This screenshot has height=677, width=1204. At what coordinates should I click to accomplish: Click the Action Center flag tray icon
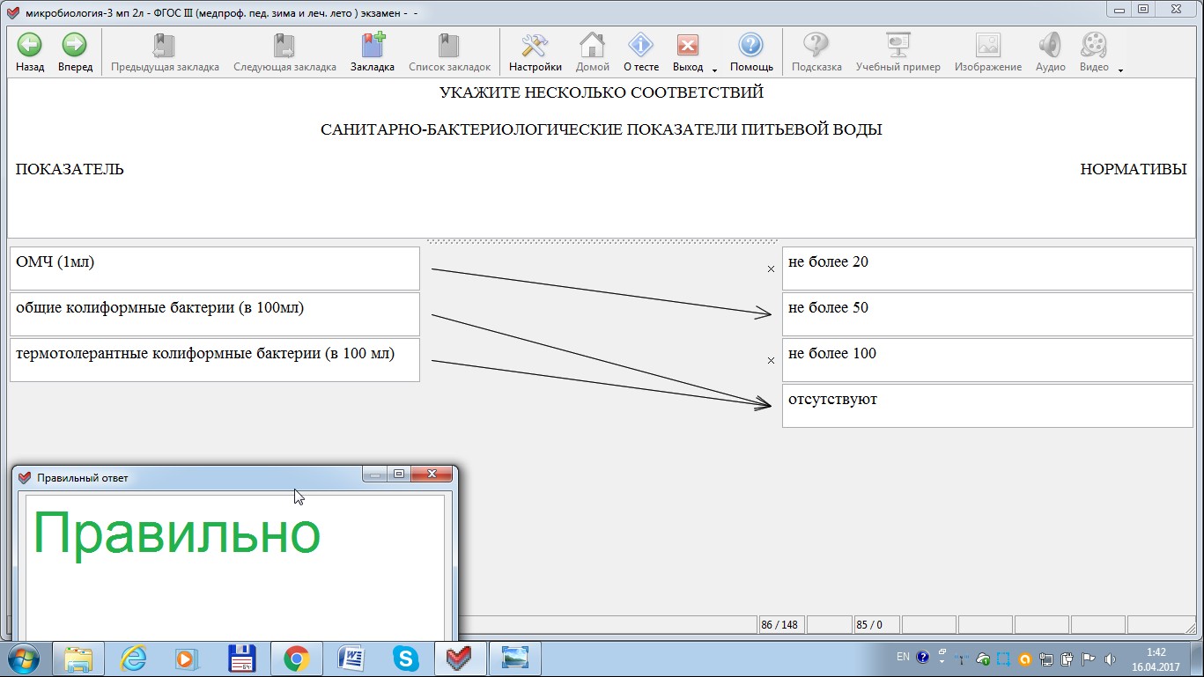(x=1089, y=659)
